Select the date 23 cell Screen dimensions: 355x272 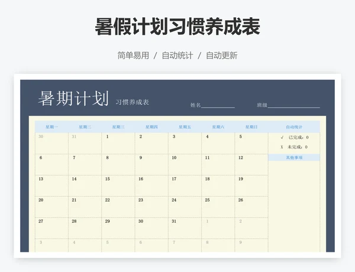151,207
